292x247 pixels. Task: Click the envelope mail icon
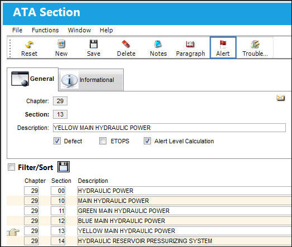[x=280, y=98]
